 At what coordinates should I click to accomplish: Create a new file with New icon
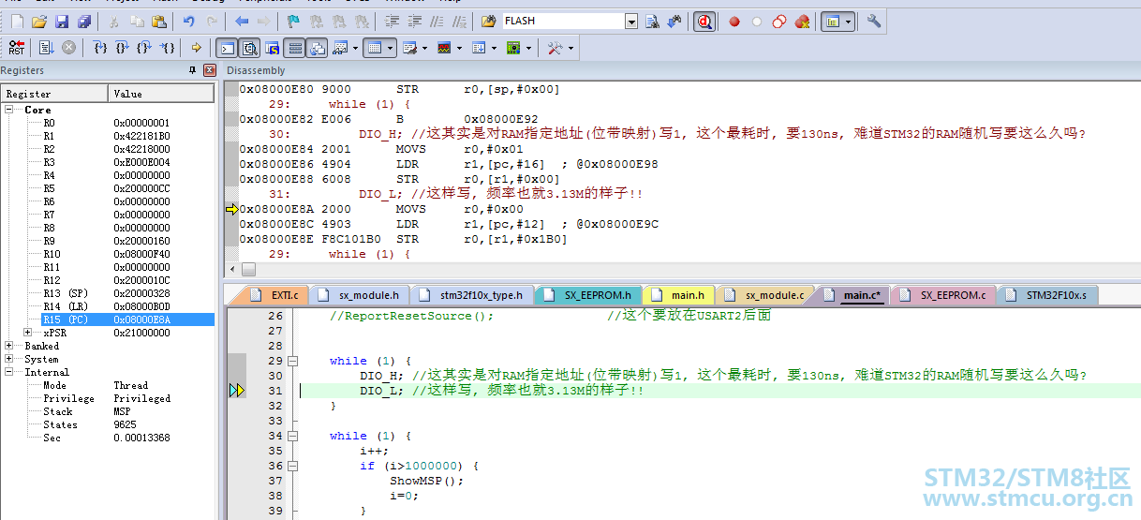(x=17, y=21)
